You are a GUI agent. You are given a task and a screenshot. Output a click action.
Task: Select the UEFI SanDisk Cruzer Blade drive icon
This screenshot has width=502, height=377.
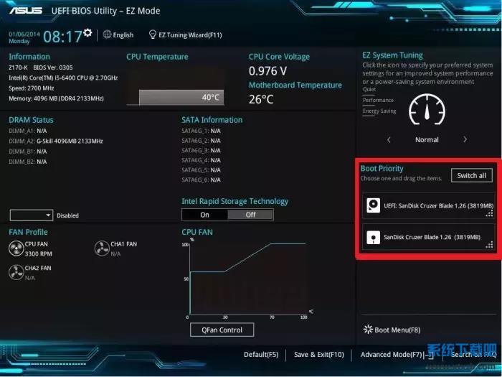click(x=373, y=205)
